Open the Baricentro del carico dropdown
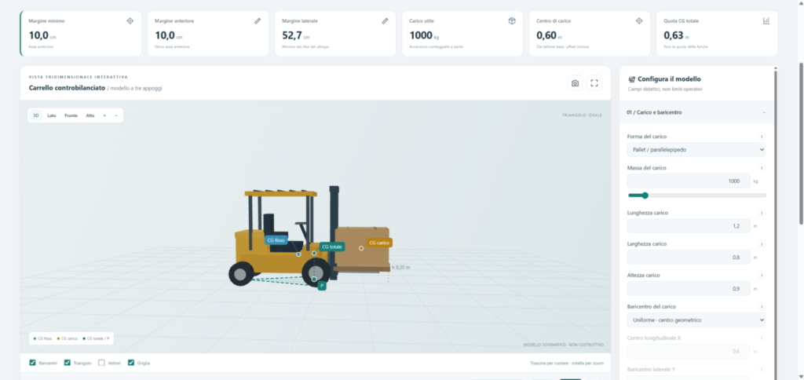The image size is (804, 380). (696, 320)
